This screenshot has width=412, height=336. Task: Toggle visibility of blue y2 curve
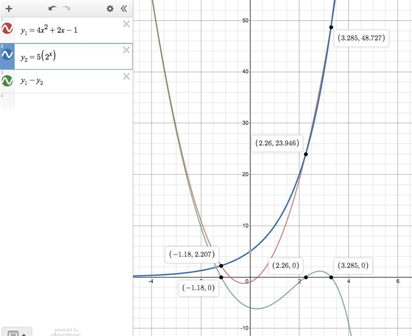click(7, 55)
